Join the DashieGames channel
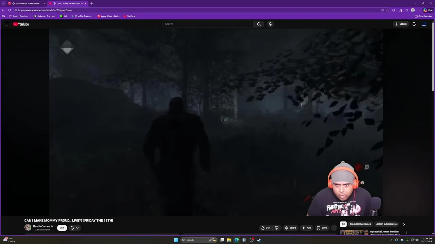The height and width of the screenshot is (244, 435). pyautogui.click(x=62, y=228)
